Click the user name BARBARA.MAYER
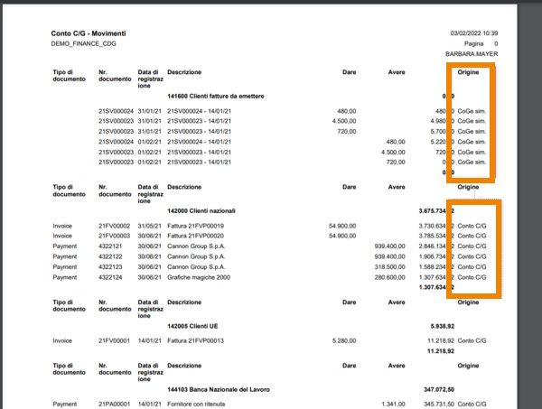The width and height of the screenshot is (542, 409). point(472,54)
